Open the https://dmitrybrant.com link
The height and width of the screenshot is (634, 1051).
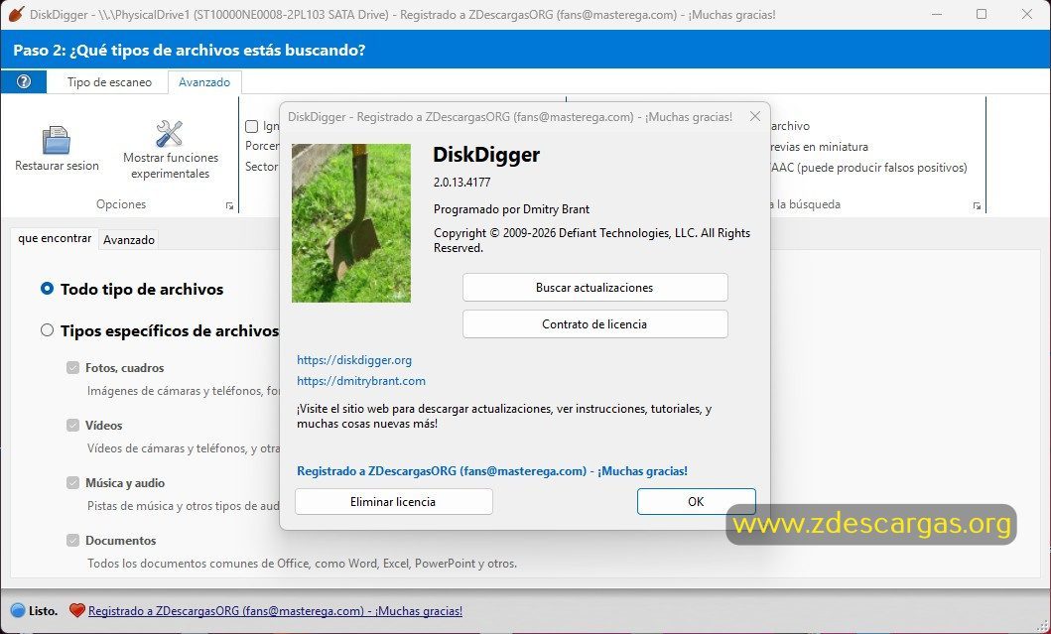(x=360, y=381)
